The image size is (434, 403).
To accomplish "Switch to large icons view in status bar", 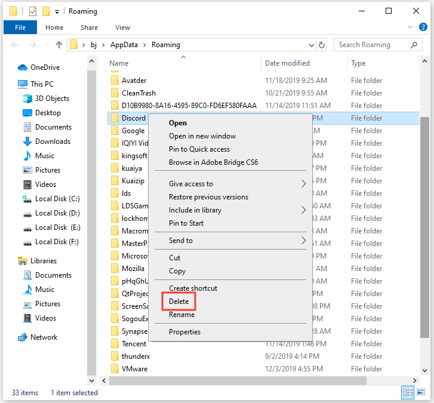I will pos(421,392).
